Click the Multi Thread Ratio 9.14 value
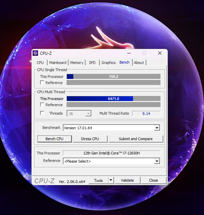The height and width of the screenshot is (215, 204). (x=146, y=114)
